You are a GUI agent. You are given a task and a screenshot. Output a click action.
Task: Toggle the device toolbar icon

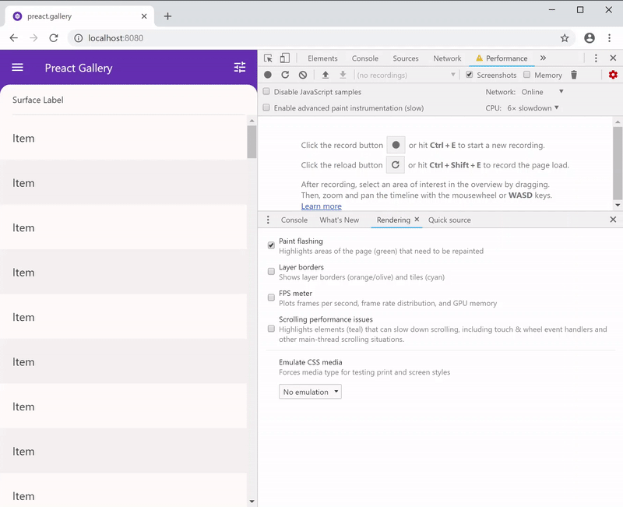(285, 58)
